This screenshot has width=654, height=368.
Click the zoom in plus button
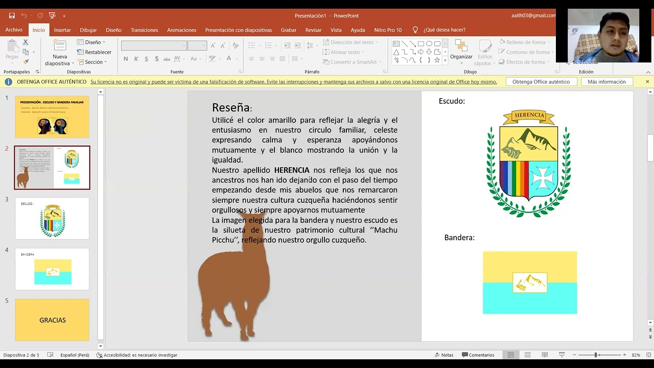click(624, 355)
